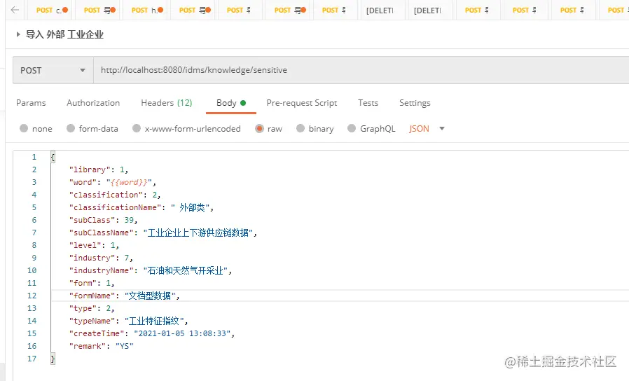Choose the binary body type
Image resolution: width=629 pixels, height=381 pixels.
(300, 128)
